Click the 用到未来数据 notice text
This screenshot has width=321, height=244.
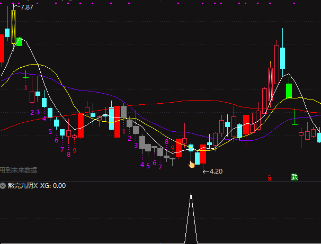pos(19,170)
